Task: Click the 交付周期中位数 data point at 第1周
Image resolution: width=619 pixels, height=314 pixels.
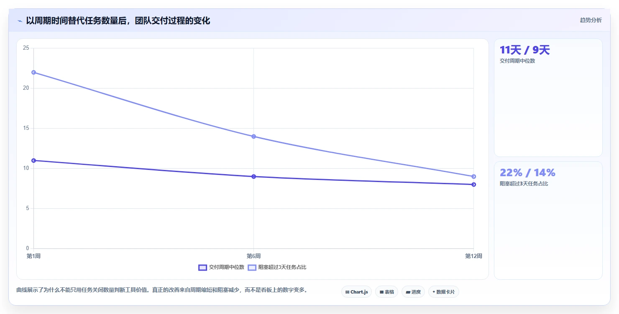Action: [x=33, y=160]
